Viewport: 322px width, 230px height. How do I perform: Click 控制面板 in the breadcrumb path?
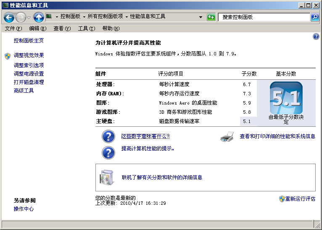click(70, 16)
